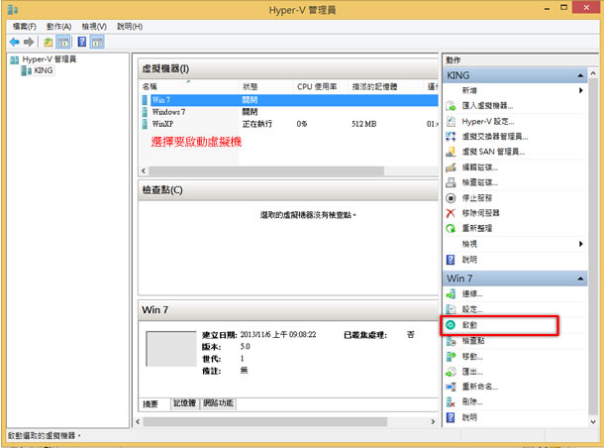Click 重新命名... under Win 7 actions

click(480, 387)
